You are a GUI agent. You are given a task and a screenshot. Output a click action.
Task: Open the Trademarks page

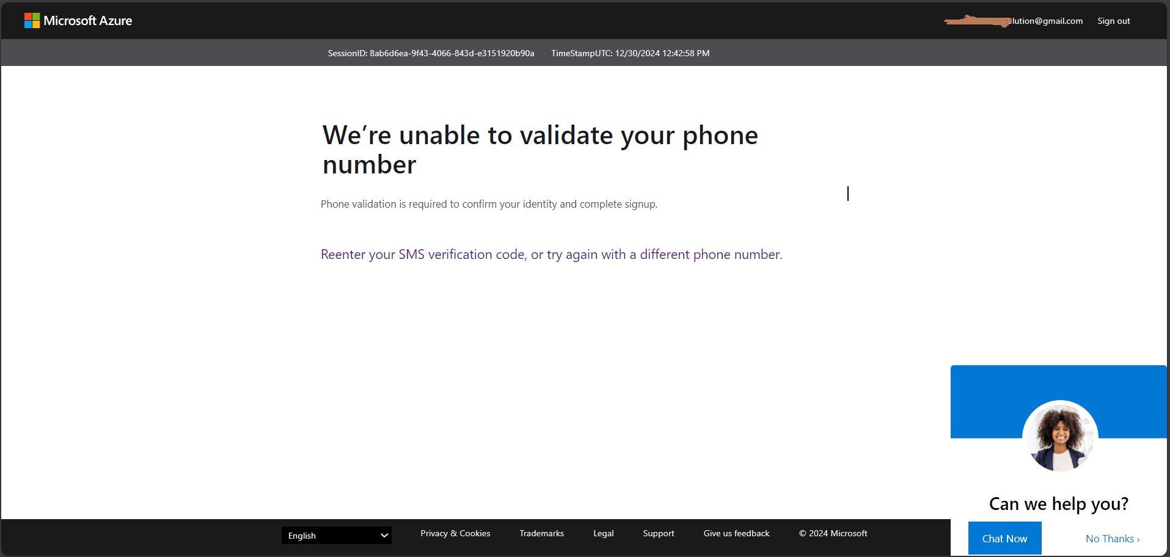[x=541, y=533]
